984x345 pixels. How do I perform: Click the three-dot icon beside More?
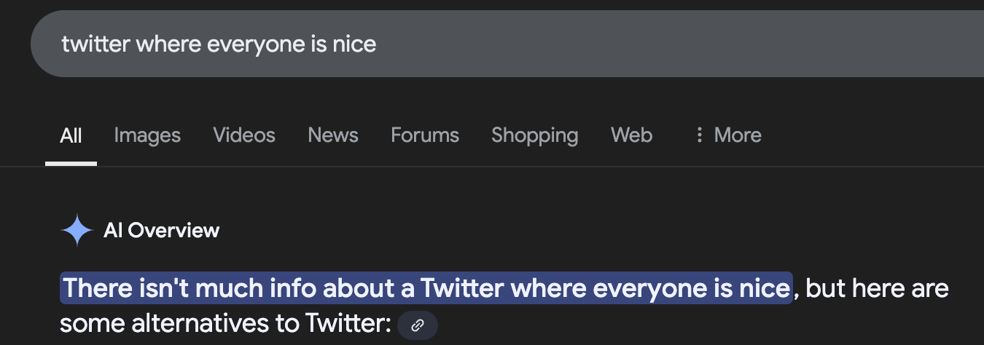click(x=700, y=135)
